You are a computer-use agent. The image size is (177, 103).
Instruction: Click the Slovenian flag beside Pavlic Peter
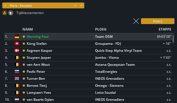point(17,72)
